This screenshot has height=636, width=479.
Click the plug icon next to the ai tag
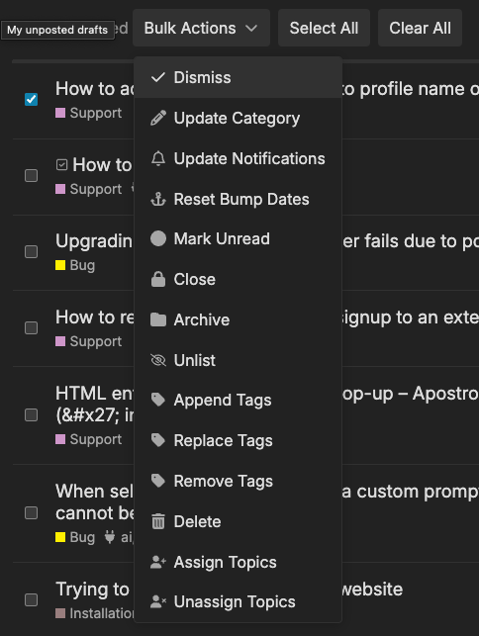coord(109,537)
